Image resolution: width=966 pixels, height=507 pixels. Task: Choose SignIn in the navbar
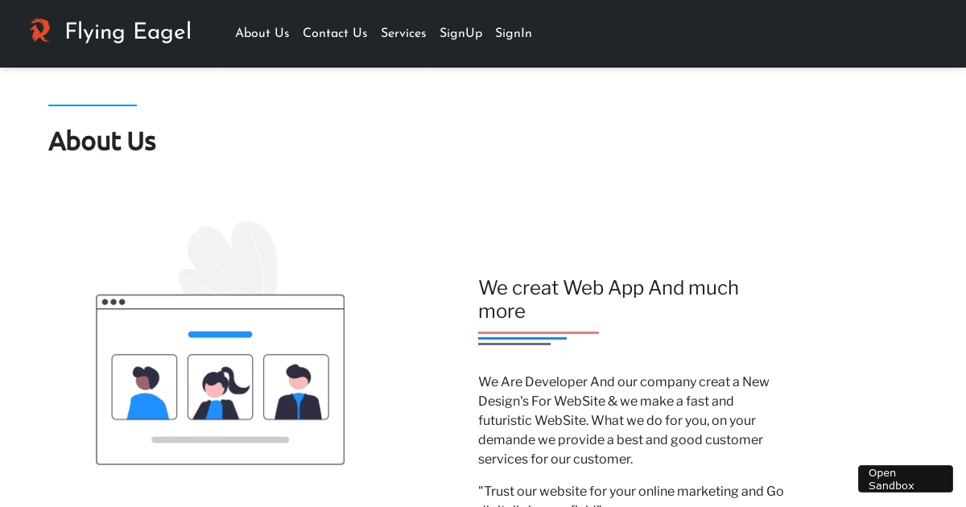[x=514, y=34]
